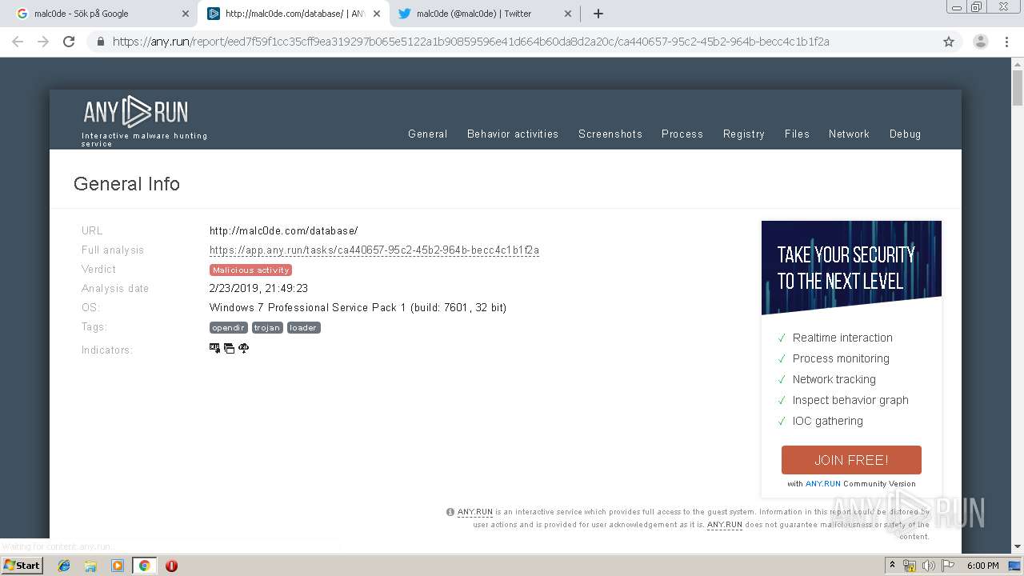Click the Action Center flag tray icon
This screenshot has height=576, width=1024.
click(x=948, y=566)
